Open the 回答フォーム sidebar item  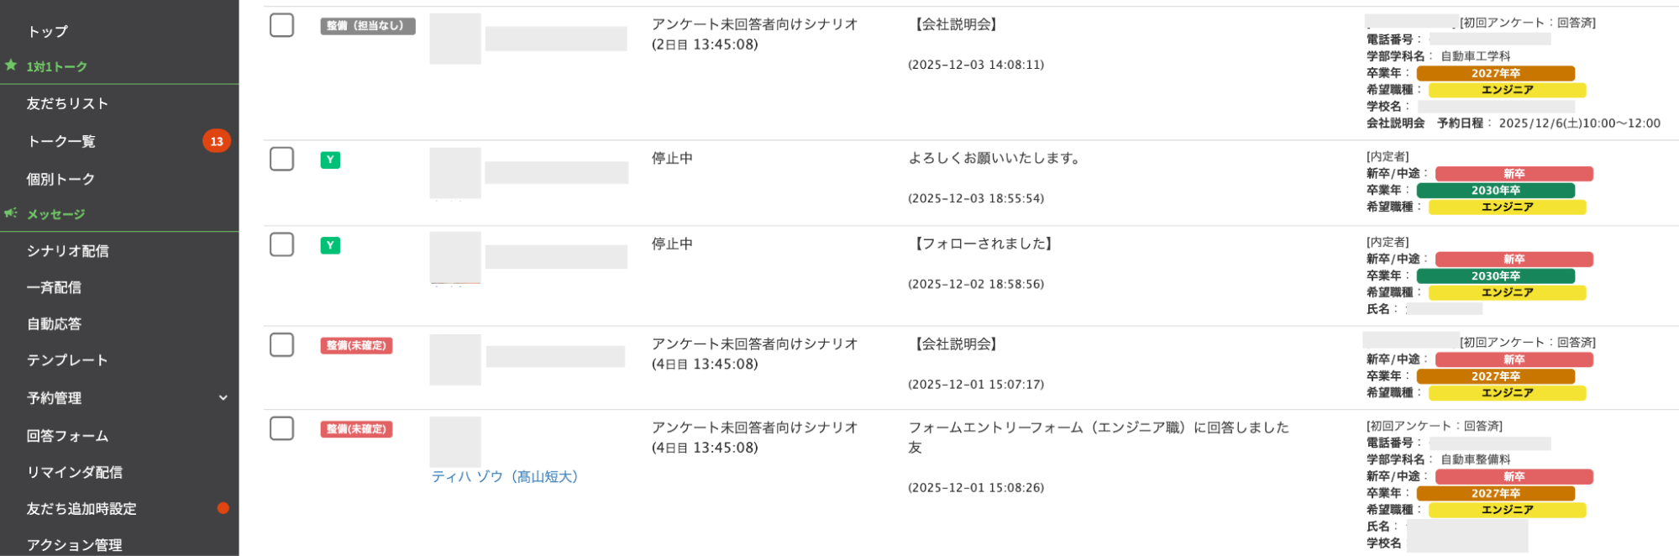point(67,436)
